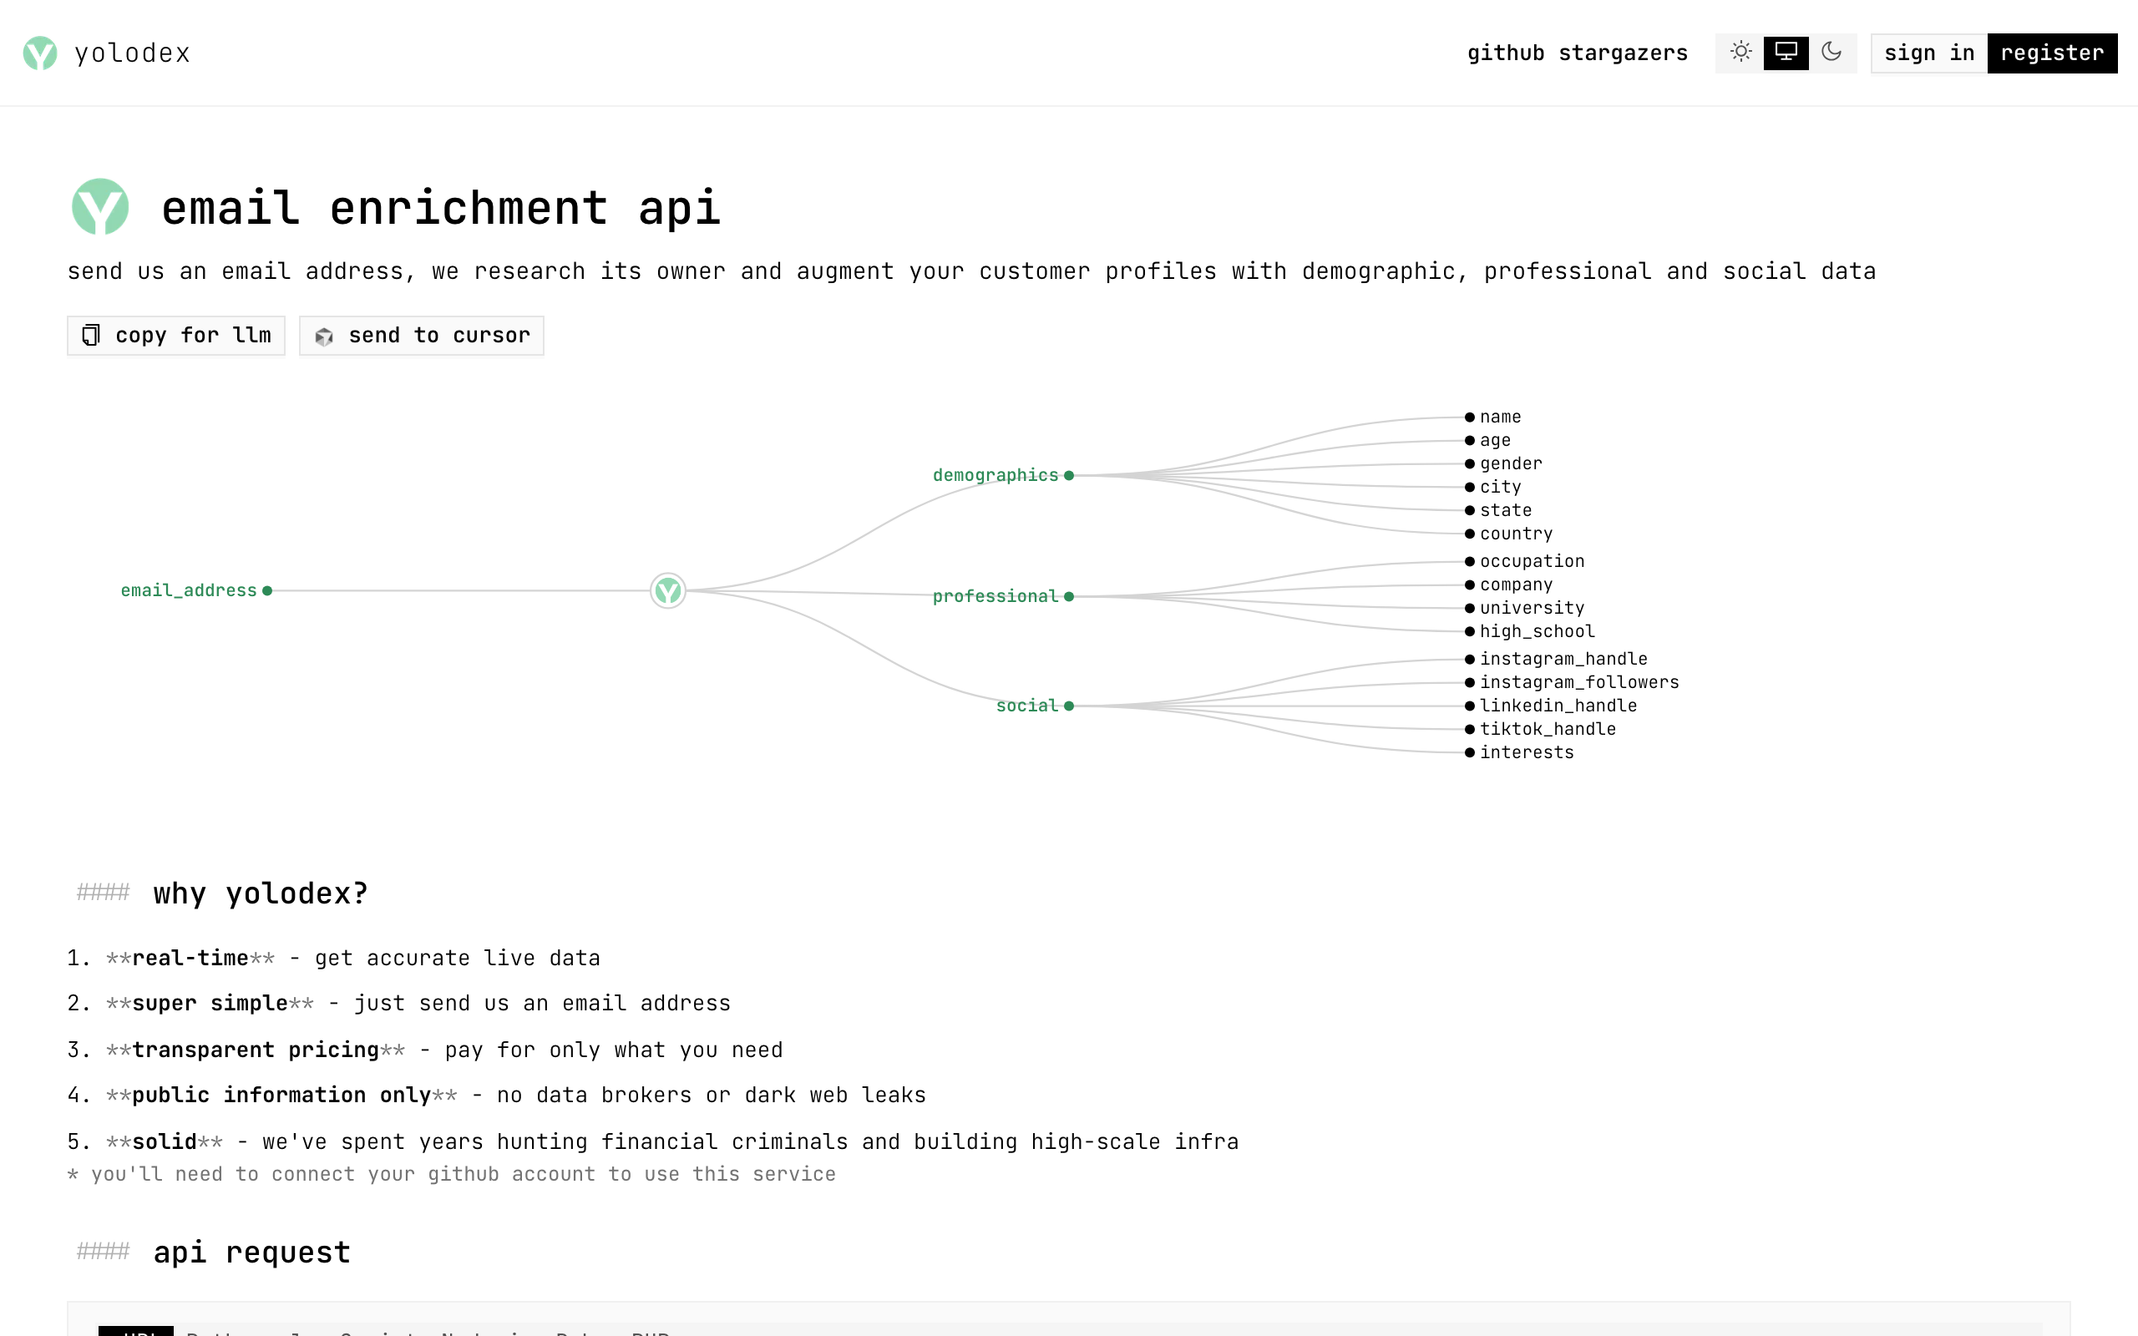Screen dimensions: 2138x1336
Task: Open the github stargazers link
Action: click(1577, 53)
